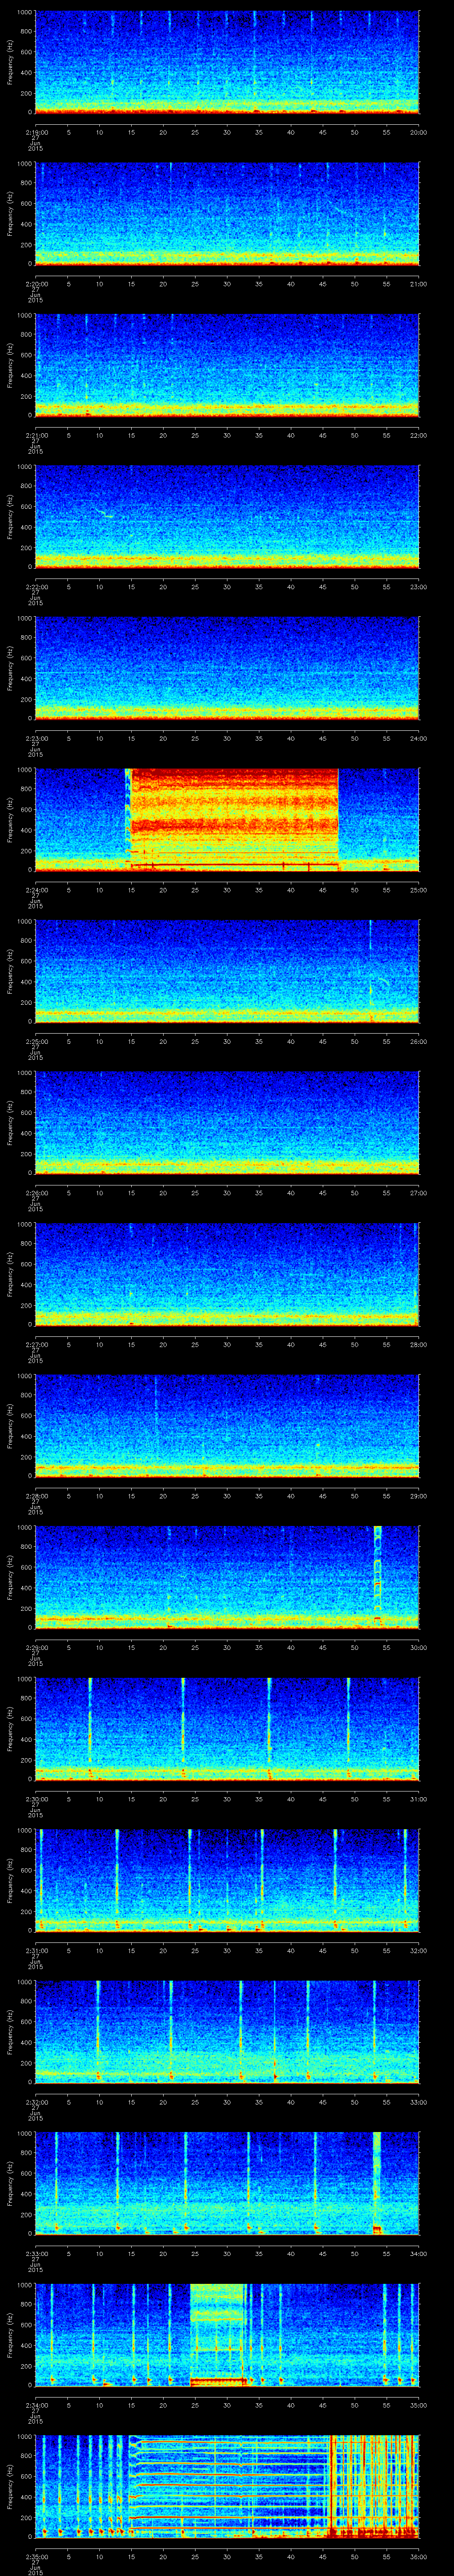454x2576 pixels.
Task: Click the 2:23:00 start time label
Action: pyautogui.click(x=36, y=738)
